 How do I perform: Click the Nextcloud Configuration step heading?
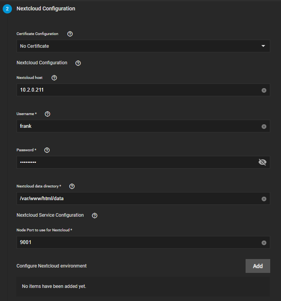(46, 8)
